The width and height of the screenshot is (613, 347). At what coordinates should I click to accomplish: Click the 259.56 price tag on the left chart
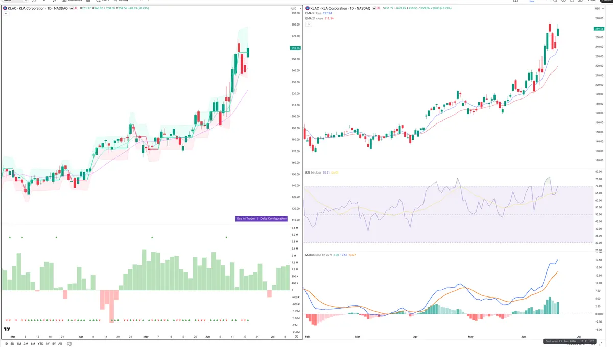(295, 48)
